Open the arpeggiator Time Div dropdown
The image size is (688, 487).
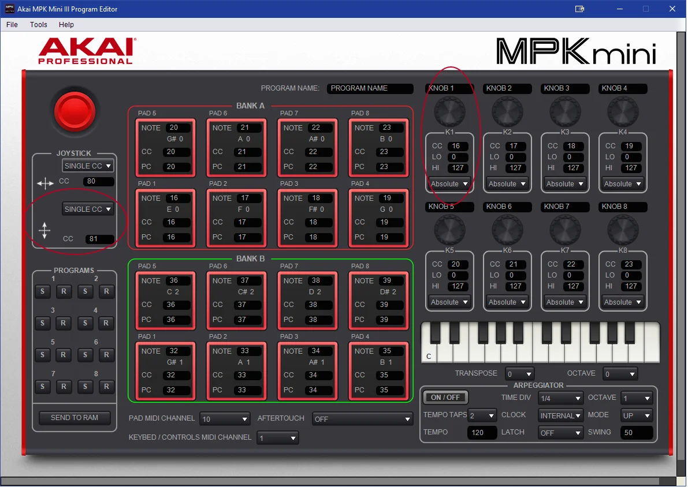tap(561, 399)
